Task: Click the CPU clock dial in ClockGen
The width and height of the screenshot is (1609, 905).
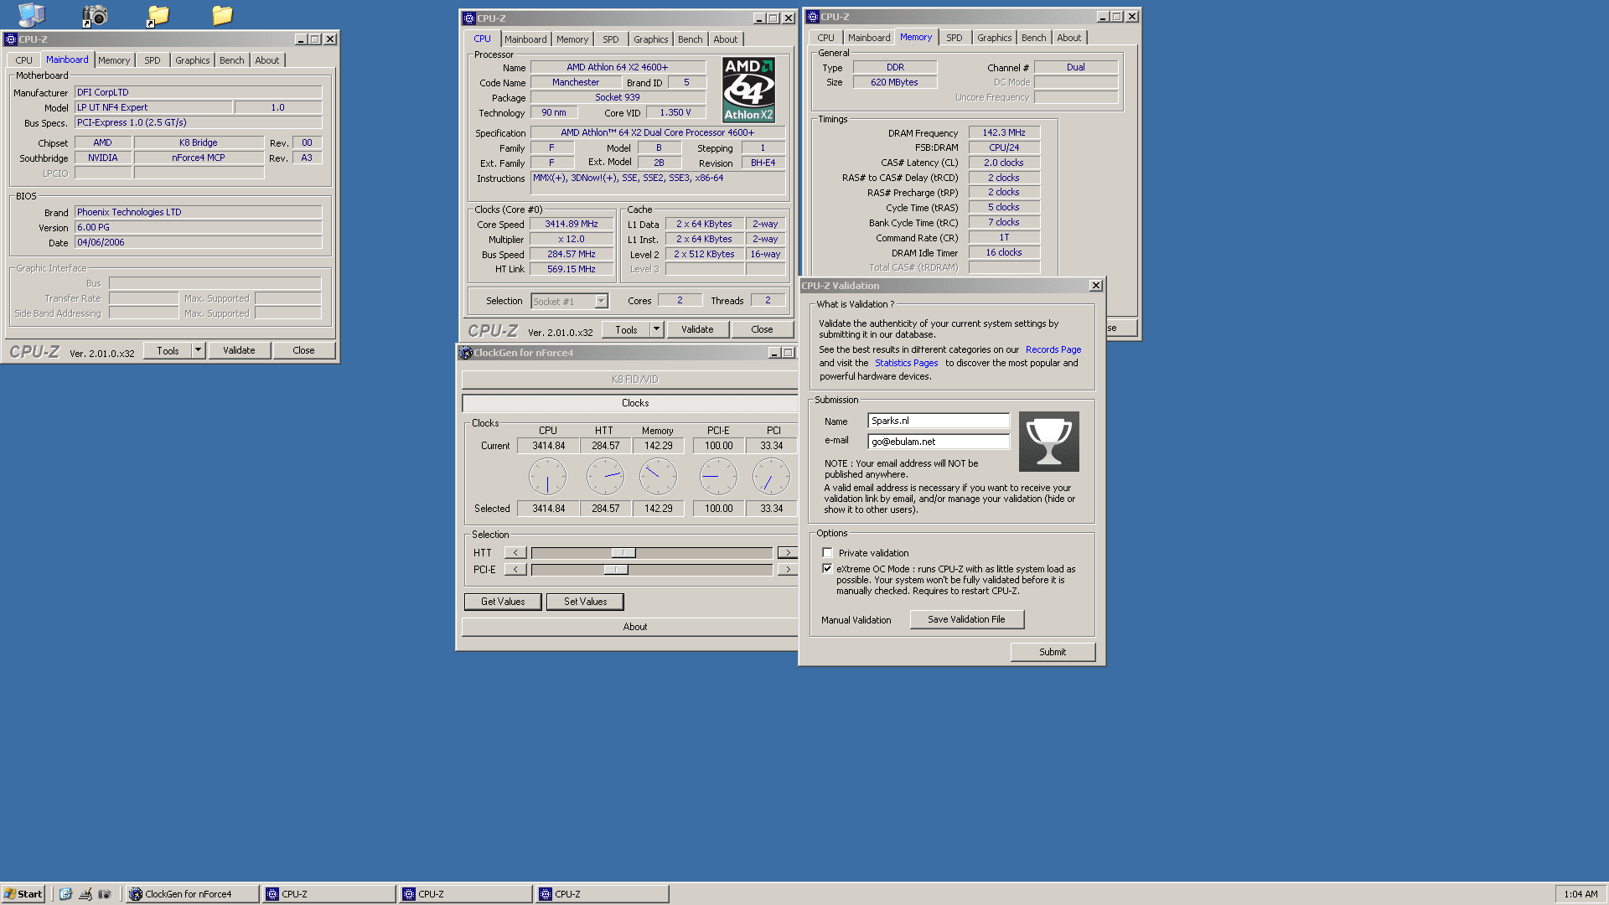Action: (x=547, y=477)
